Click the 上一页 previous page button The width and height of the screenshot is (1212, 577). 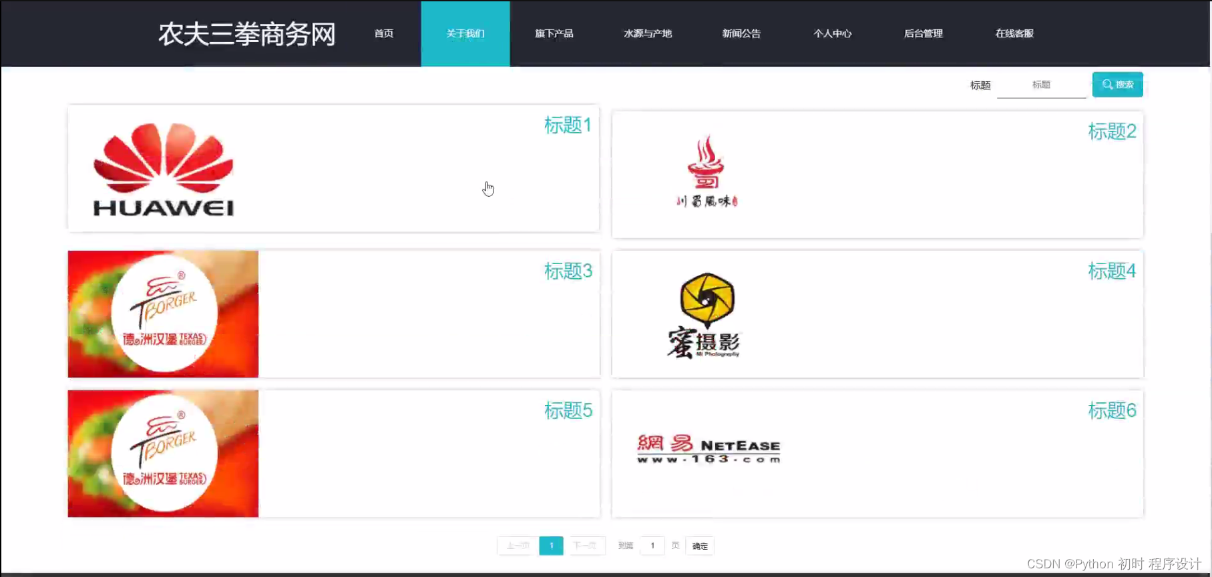coord(518,546)
